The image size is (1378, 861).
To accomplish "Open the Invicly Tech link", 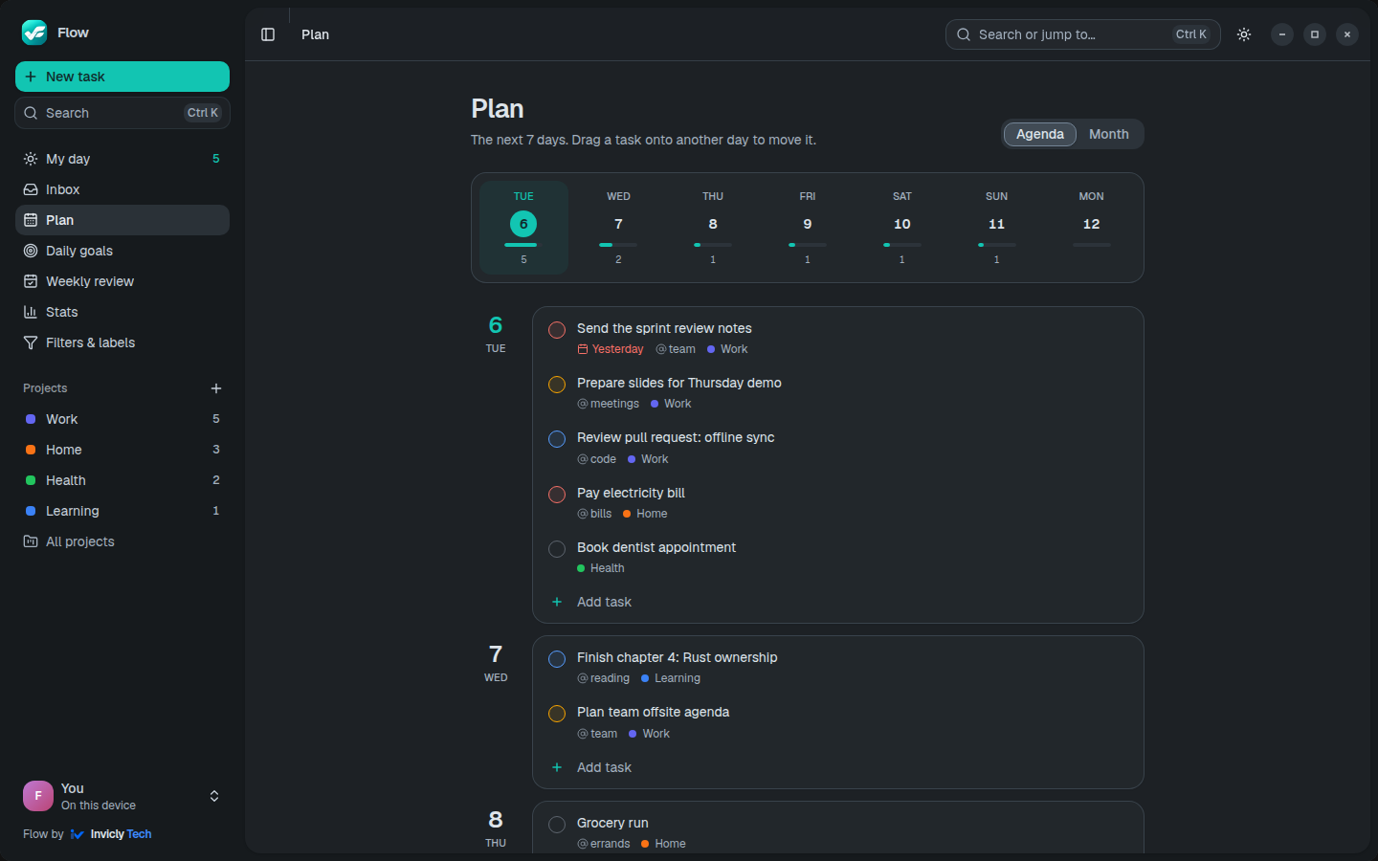I will [x=111, y=834].
